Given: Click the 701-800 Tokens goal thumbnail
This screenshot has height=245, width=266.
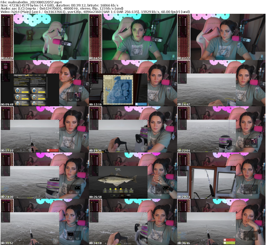Looking at the screenshot, I should tap(77, 96).
